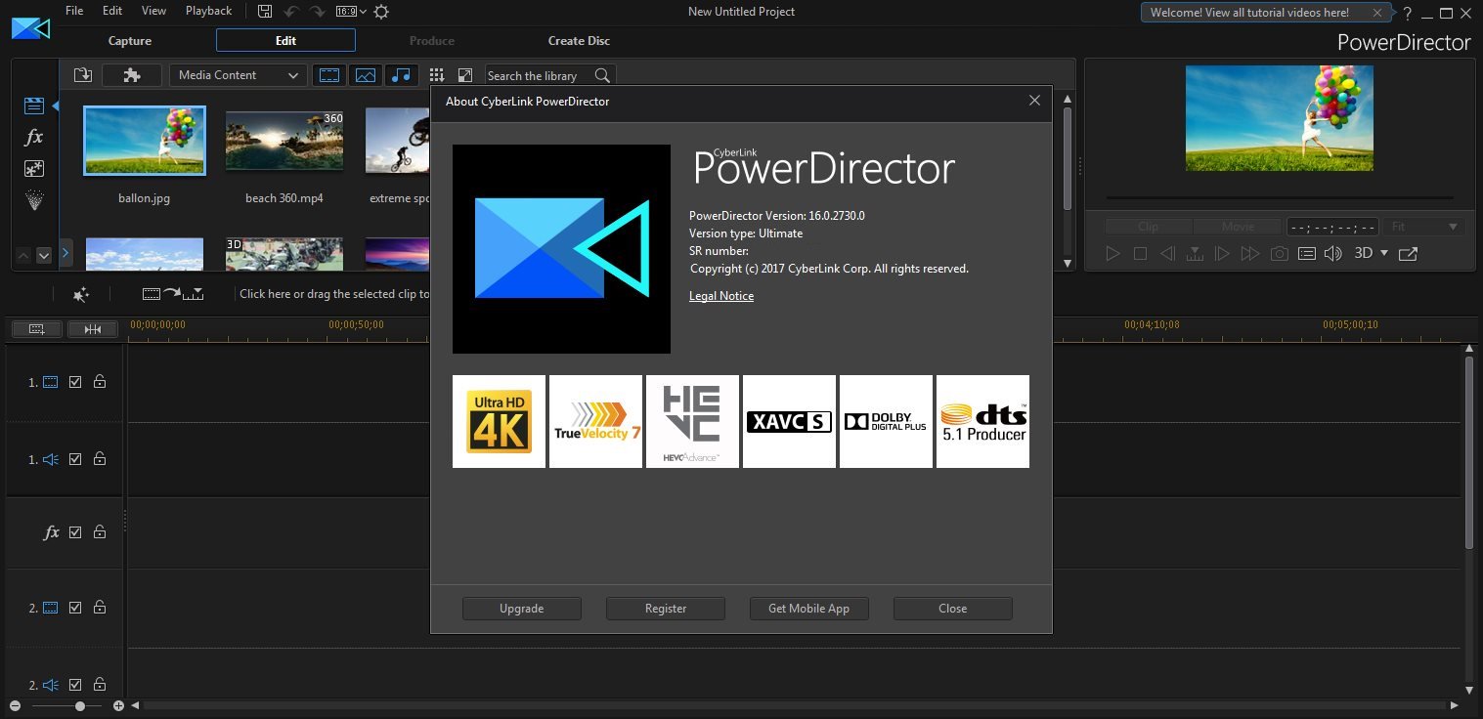Click the Get Mobile App button
Screen dimensions: 1483x719
click(x=808, y=608)
